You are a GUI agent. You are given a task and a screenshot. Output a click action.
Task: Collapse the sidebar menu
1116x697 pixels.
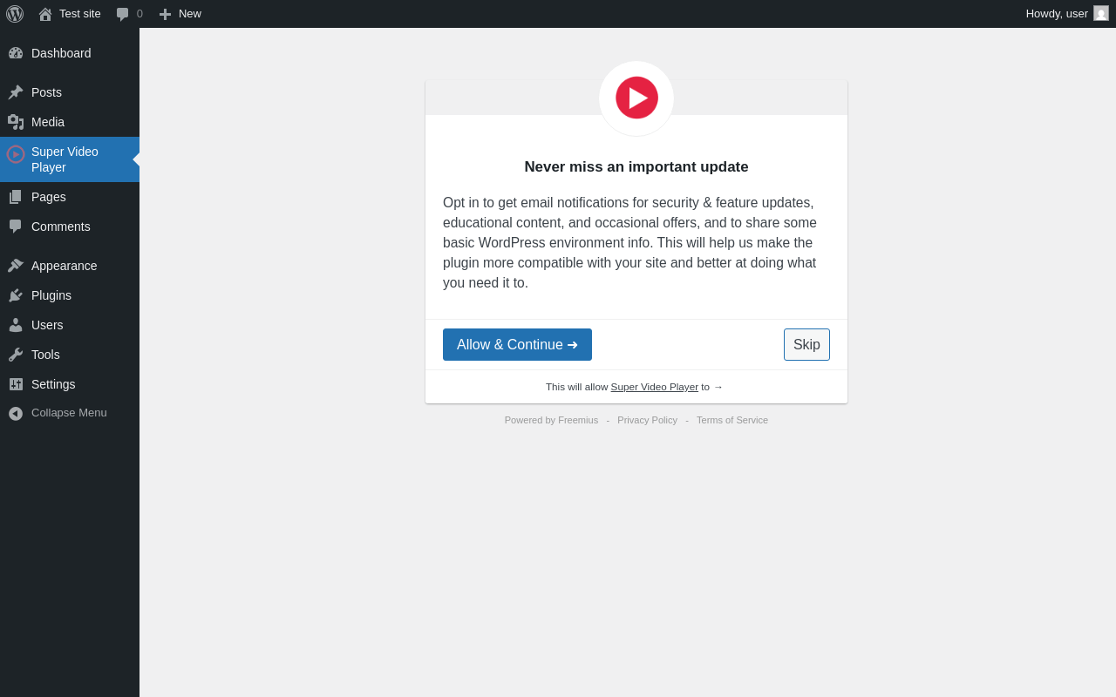click(70, 413)
